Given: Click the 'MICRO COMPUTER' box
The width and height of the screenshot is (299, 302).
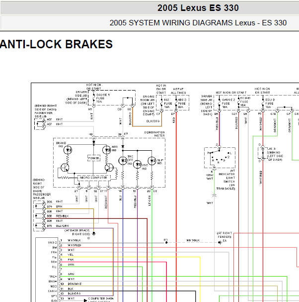Looking at the screenshot, I should (93, 178).
